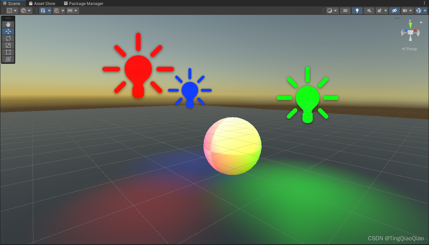Image resolution: width=429 pixels, height=245 pixels.
Task: Select the Scale tool
Action: tap(8, 45)
